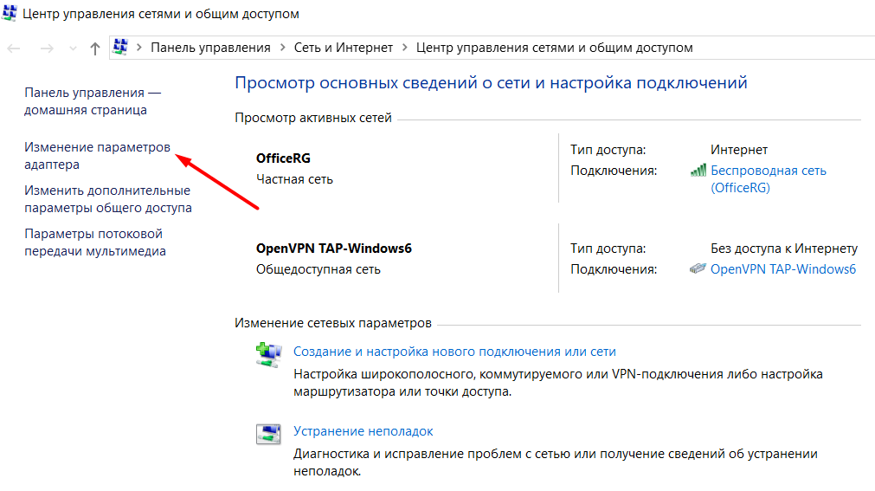Select OpenVPN TAP-Windows6 network name heading
The width and height of the screenshot is (875, 491).
pyautogui.click(x=334, y=248)
